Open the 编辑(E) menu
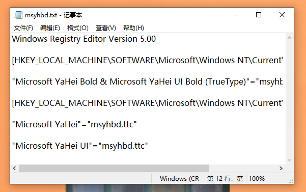The width and height of the screenshot is (306, 192). pos(50,28)
